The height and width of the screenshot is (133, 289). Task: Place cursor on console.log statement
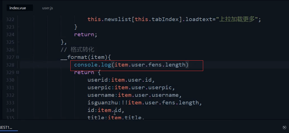point(131,65)
